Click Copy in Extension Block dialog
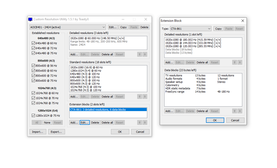The height and width of the screenshot is (168, 277). click(x=218, y=29)
